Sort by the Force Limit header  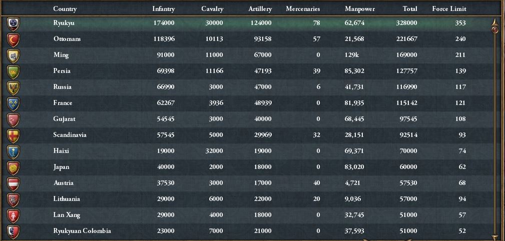click(449, 8)
